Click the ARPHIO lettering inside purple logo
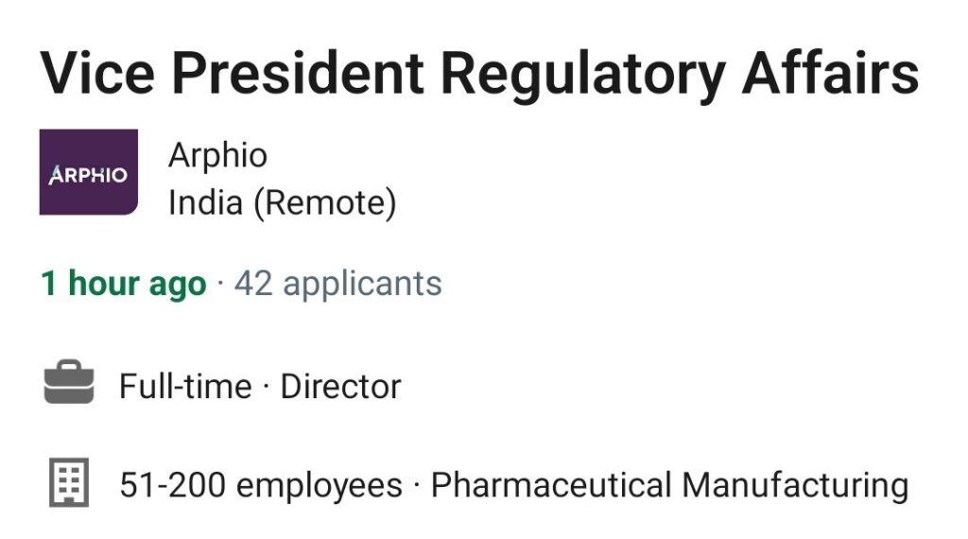 coord(88,175)
